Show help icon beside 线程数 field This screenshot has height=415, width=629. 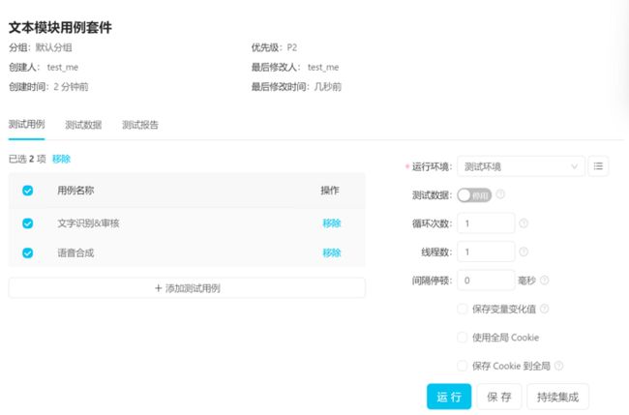pyautogui.click(x=524, y=252)
